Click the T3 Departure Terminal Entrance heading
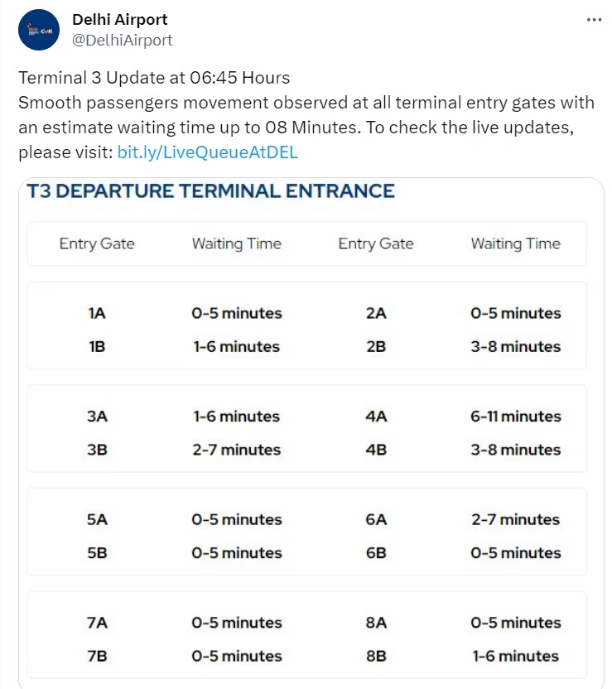Screen dimensions: 612x689 click(x=210, y=192)
